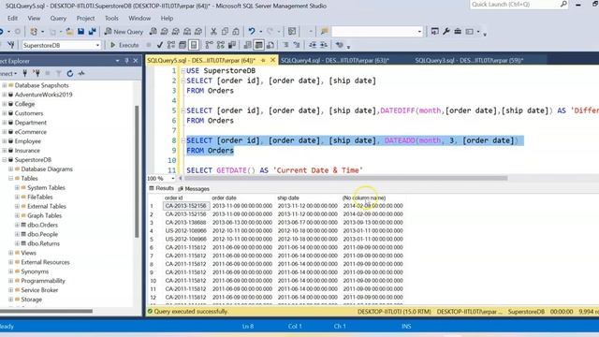Expand the dbo.Orders table node
Viewport: 599px width, 337px height.
click(x=17, y=225)
